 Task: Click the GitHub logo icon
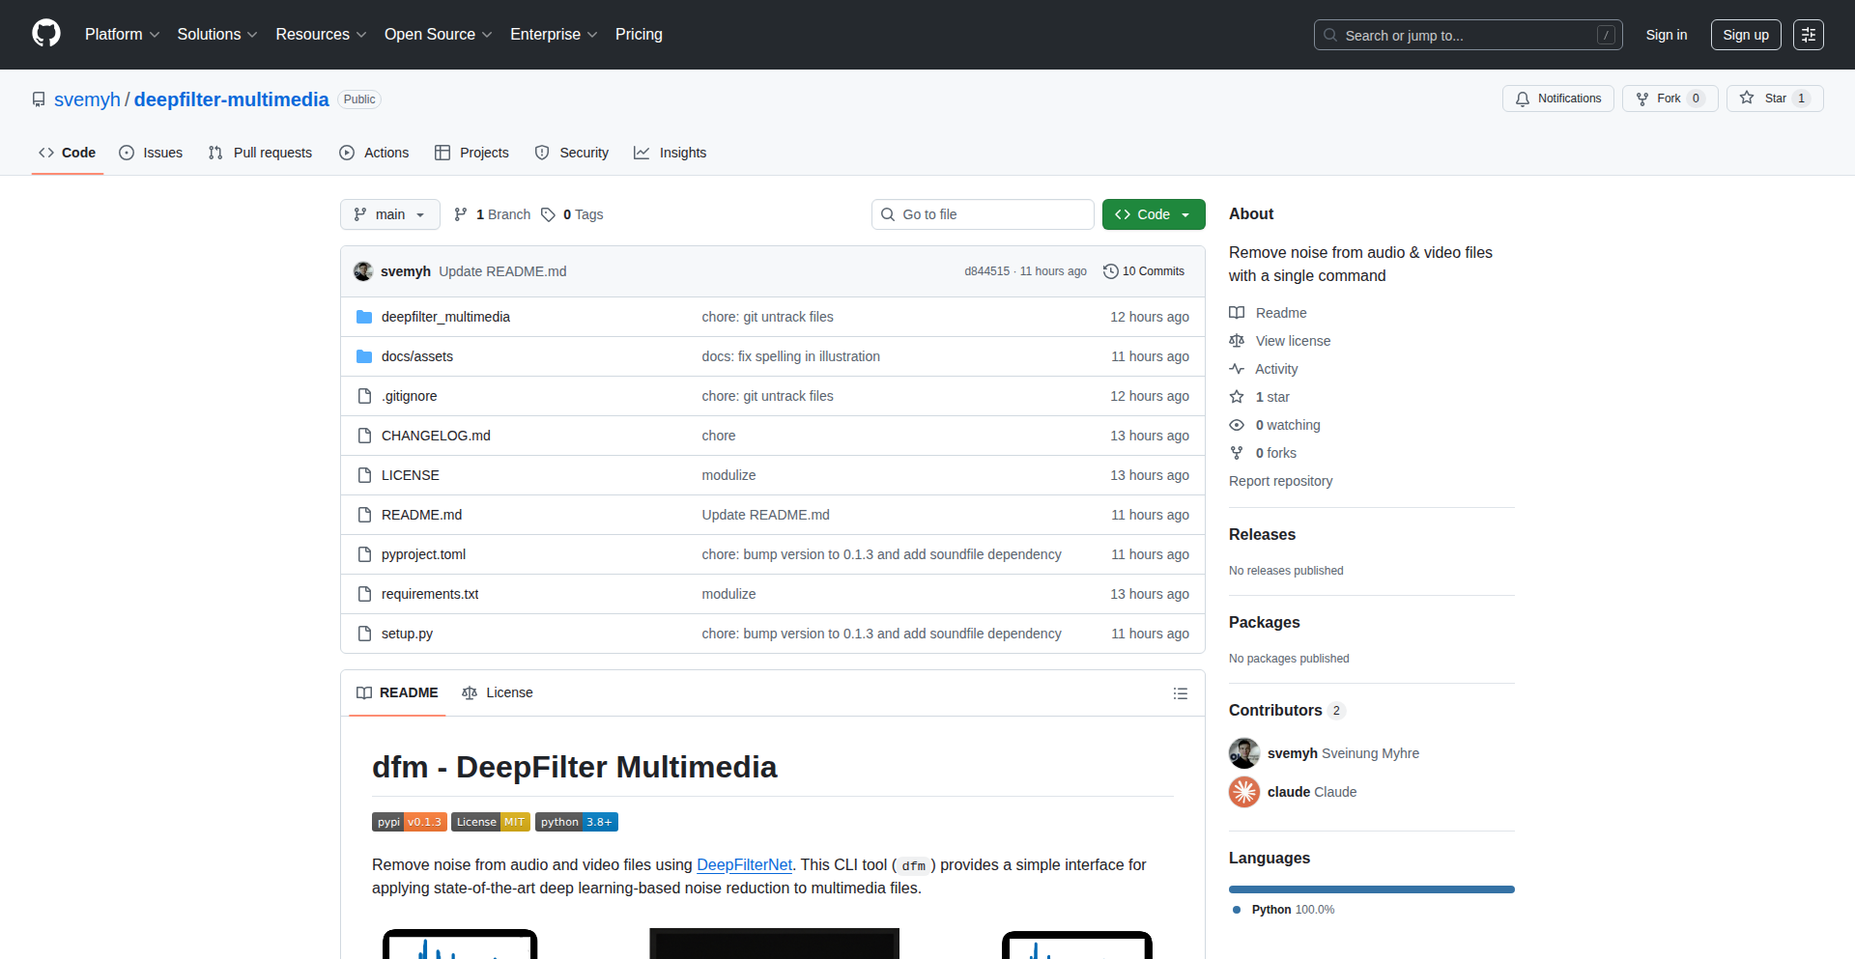[x=46, y=34]
